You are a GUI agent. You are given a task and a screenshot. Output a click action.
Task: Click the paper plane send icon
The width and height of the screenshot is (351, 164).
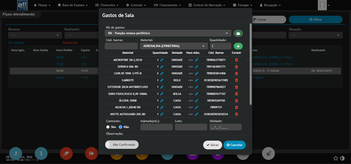tap(268, 153)
